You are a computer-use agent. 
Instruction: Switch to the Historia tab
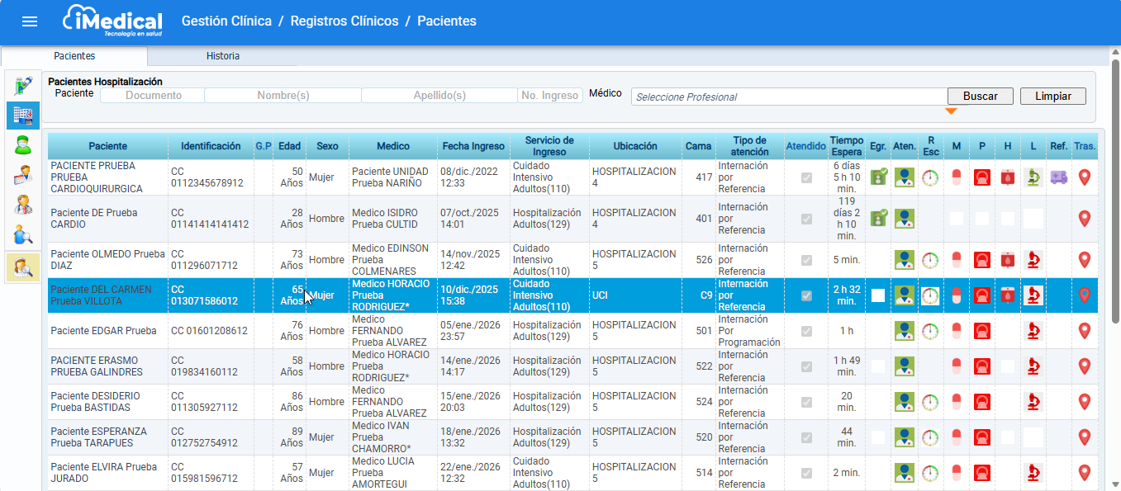click(x=222, y=56)
